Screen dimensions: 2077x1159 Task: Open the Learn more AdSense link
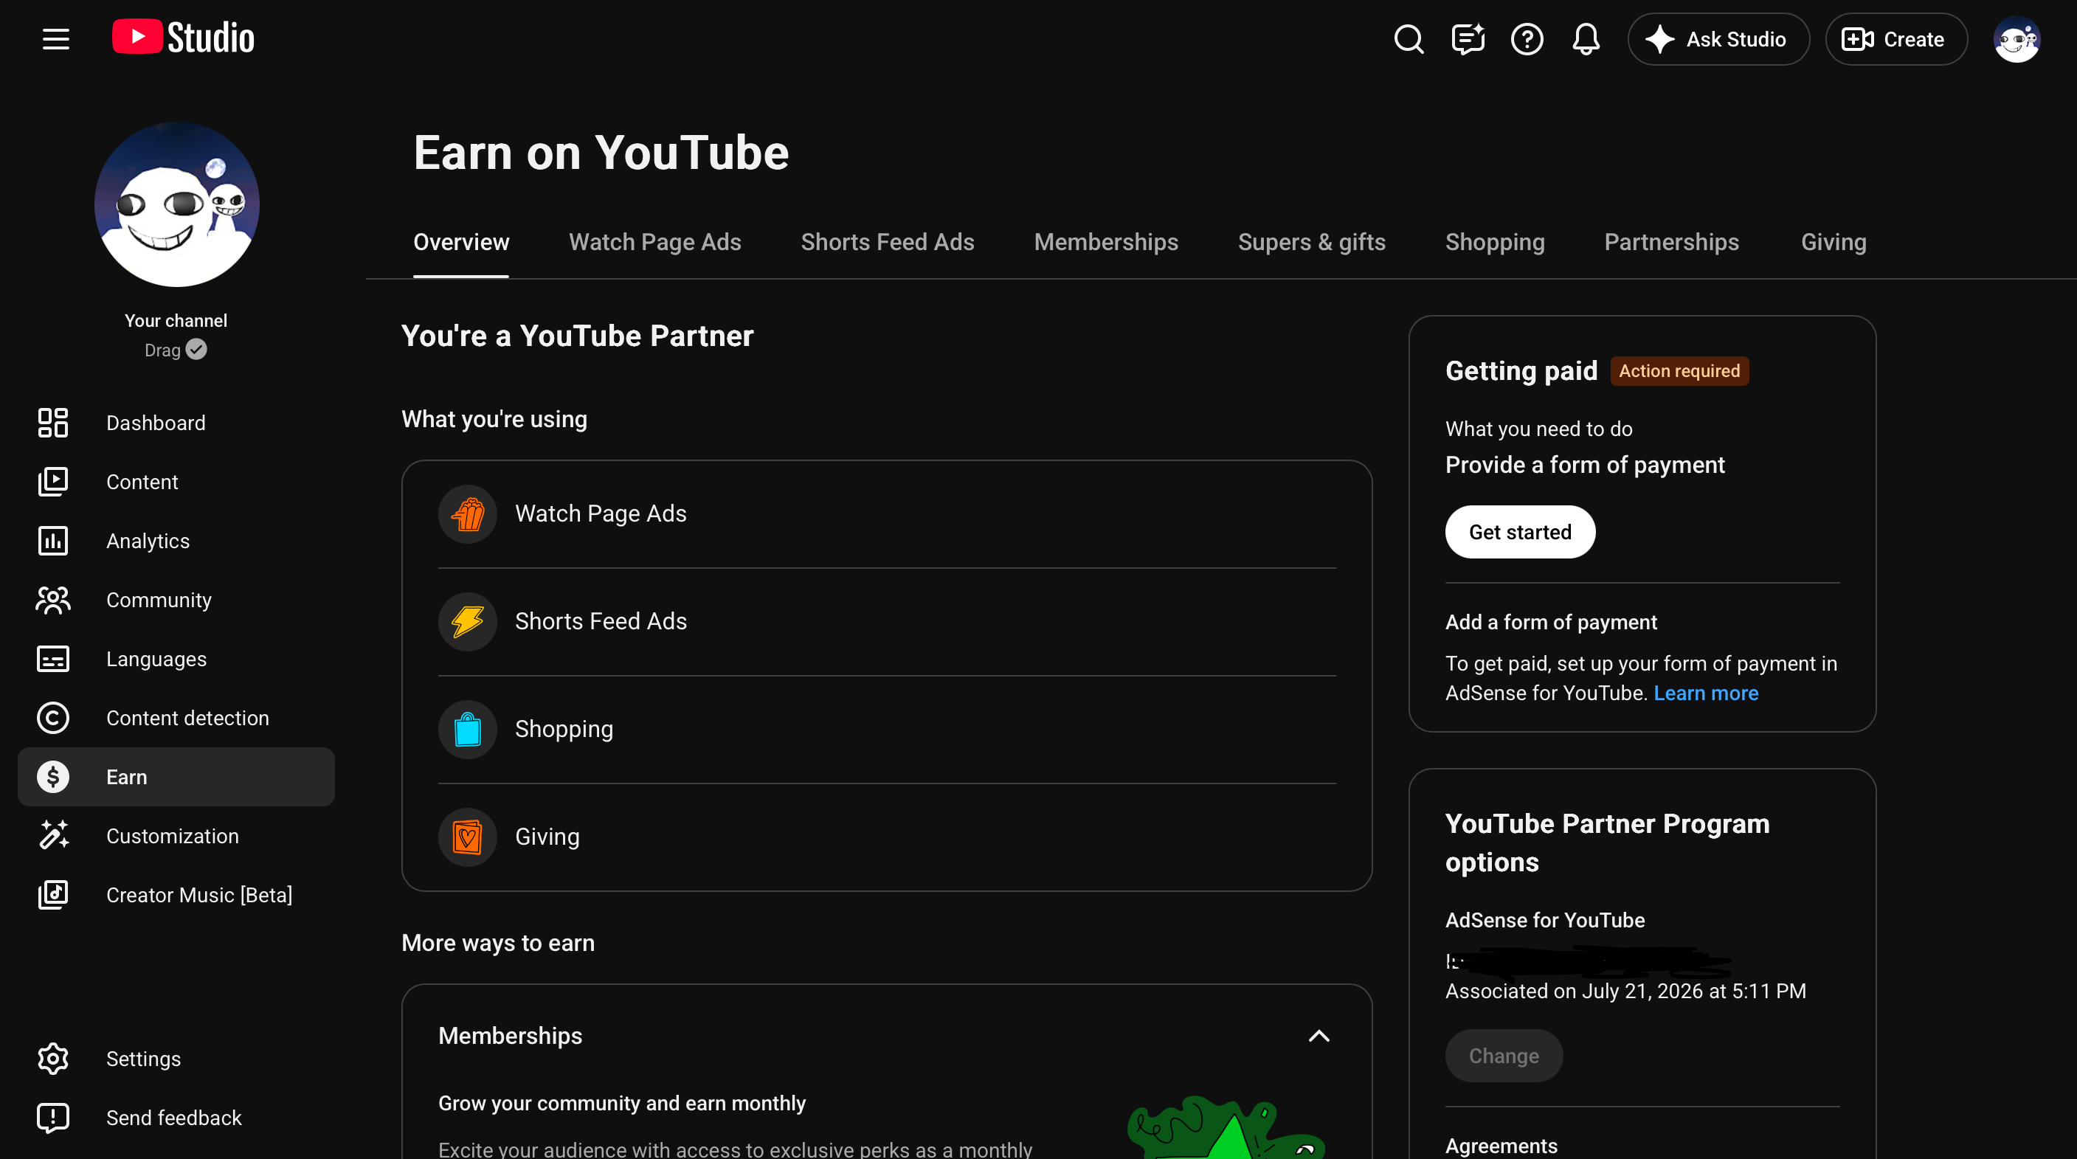point(1705,693)
